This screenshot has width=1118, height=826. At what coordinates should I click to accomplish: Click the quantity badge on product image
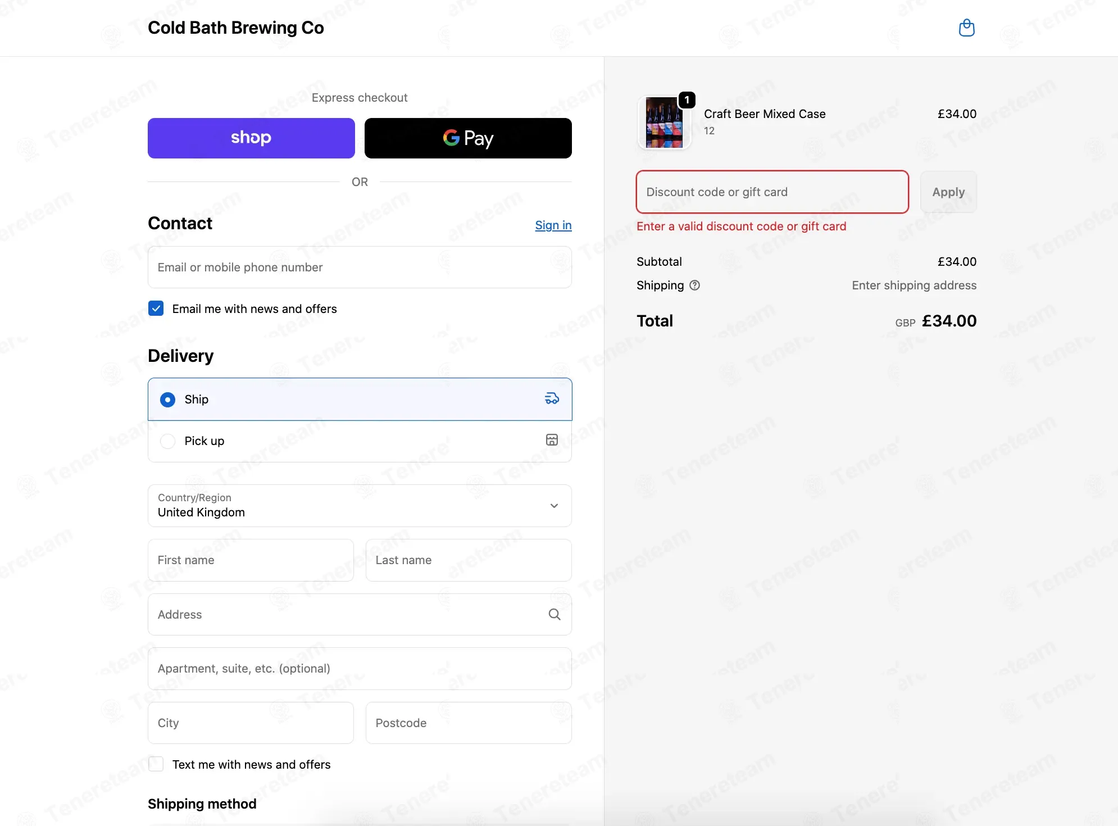click(x=687, y=100)
